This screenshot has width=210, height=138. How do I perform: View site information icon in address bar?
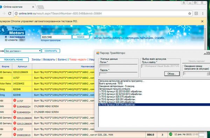[x=16, y=13]
